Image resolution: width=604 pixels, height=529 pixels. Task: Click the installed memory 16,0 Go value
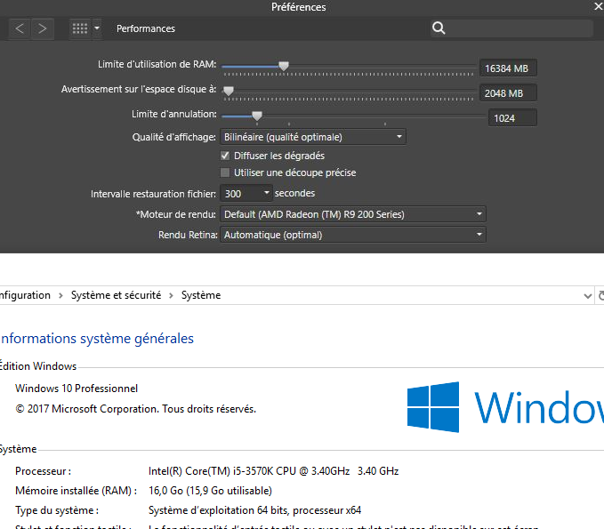tap(210, 491)
